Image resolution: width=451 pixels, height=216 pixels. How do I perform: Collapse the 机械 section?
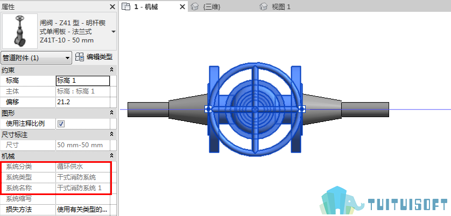[111, 156]
